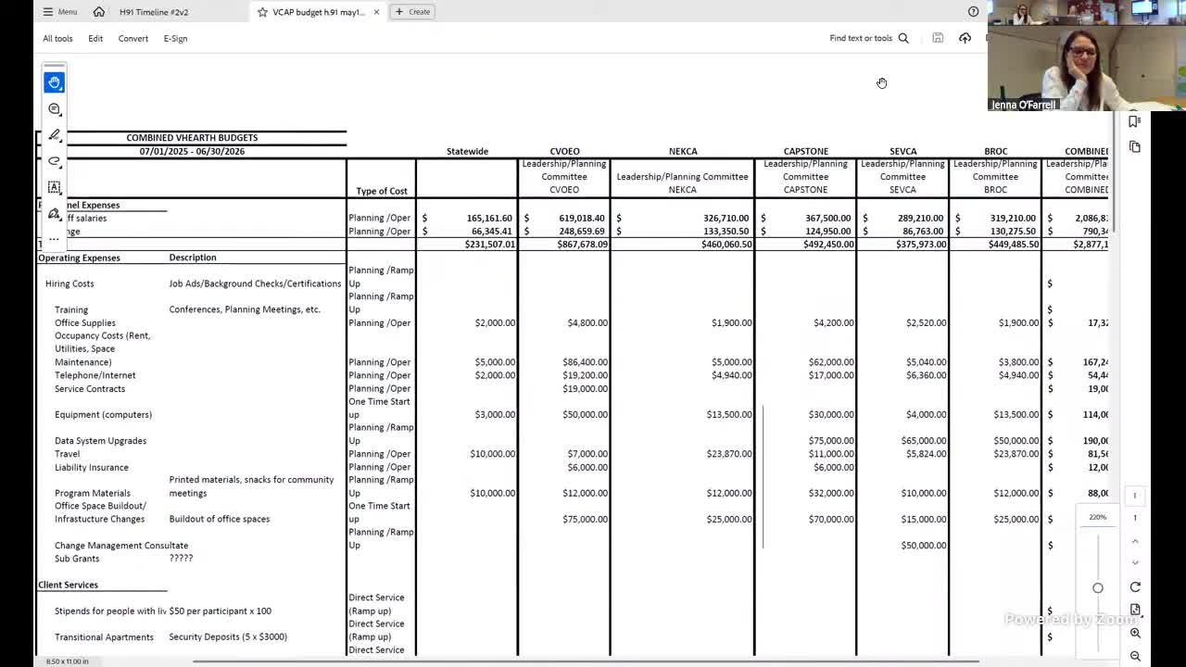The image size is (1186, 667).
Task: Click the zoom in magnifier
Action: point(1135,633)
